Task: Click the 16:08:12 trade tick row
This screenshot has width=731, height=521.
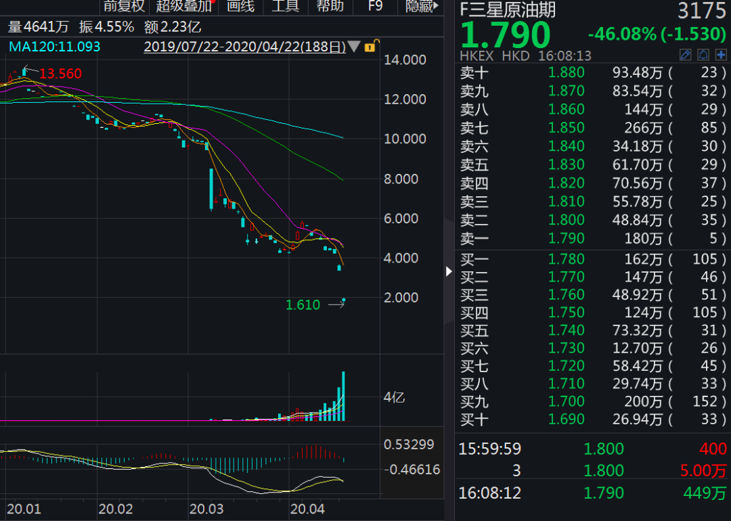Action: click(x=592, y=493)
